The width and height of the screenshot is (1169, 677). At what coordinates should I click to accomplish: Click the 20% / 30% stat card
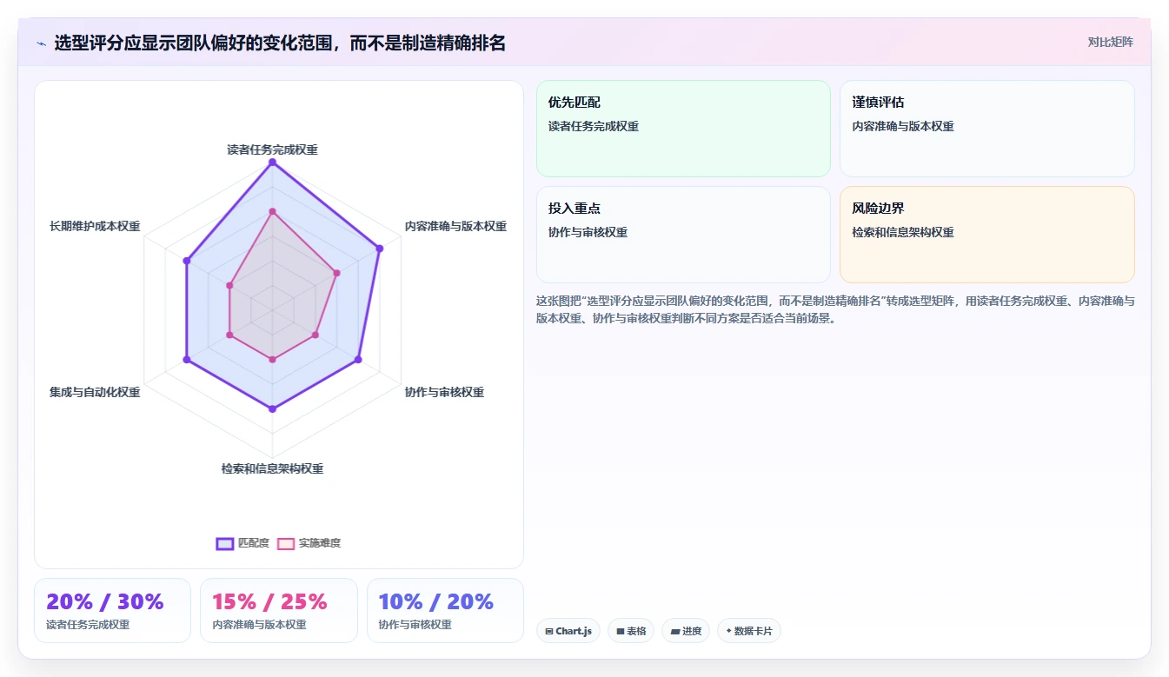112,611
